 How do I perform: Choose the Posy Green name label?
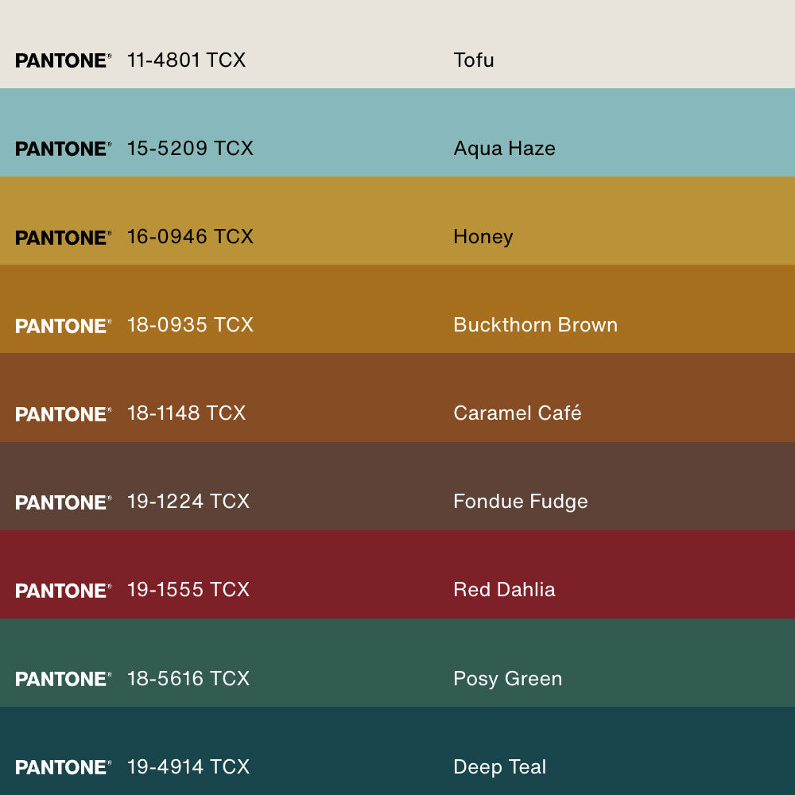click(x=507, y=678)
